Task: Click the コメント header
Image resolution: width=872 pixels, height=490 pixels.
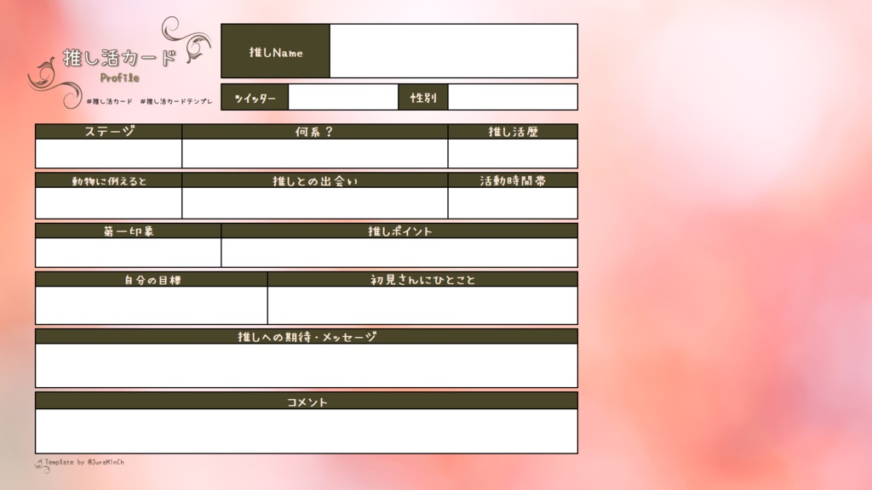Action: tap(307, 402)
